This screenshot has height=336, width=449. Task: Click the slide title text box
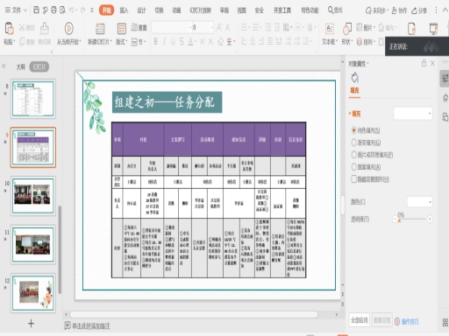(167, 102)
